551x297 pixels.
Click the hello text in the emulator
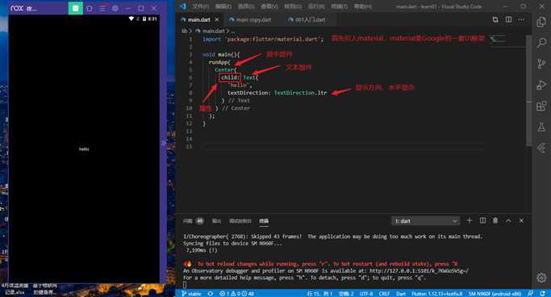click(84, 149)
